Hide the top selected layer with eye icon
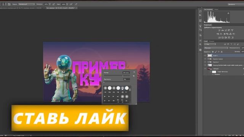The image size is (244, 137). (x=205, y=56)
